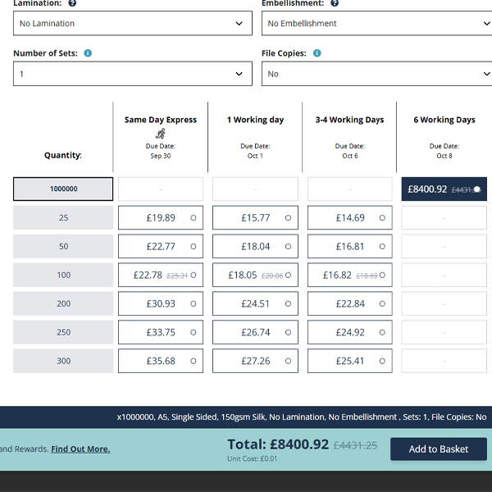Select £25.41 3-4 Working Days for 300

tap(350, 361)
